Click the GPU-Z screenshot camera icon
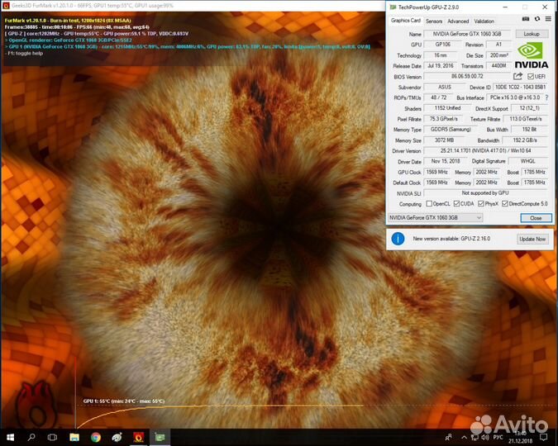This screenshot has width=558, height=446. [525, 19]
